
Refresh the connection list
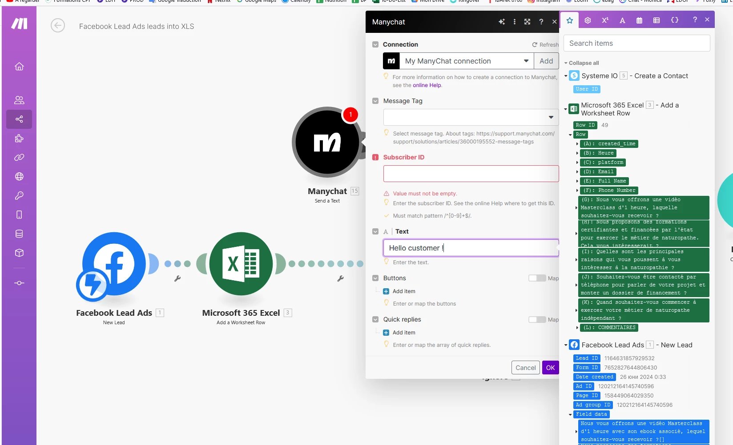545,45
